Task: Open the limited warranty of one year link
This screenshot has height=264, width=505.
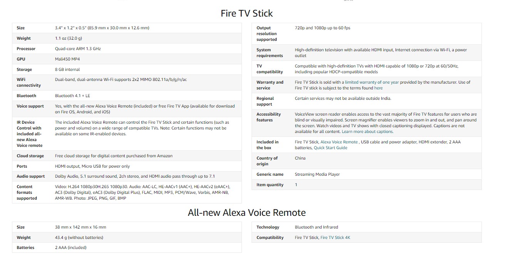Action: click(x=372, y=82)
